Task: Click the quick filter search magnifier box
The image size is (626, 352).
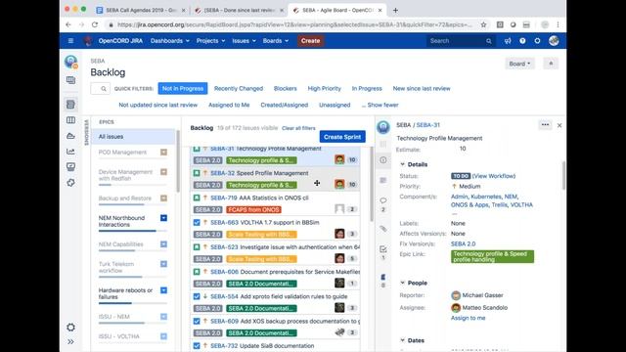Action: [x=100, y=89]
